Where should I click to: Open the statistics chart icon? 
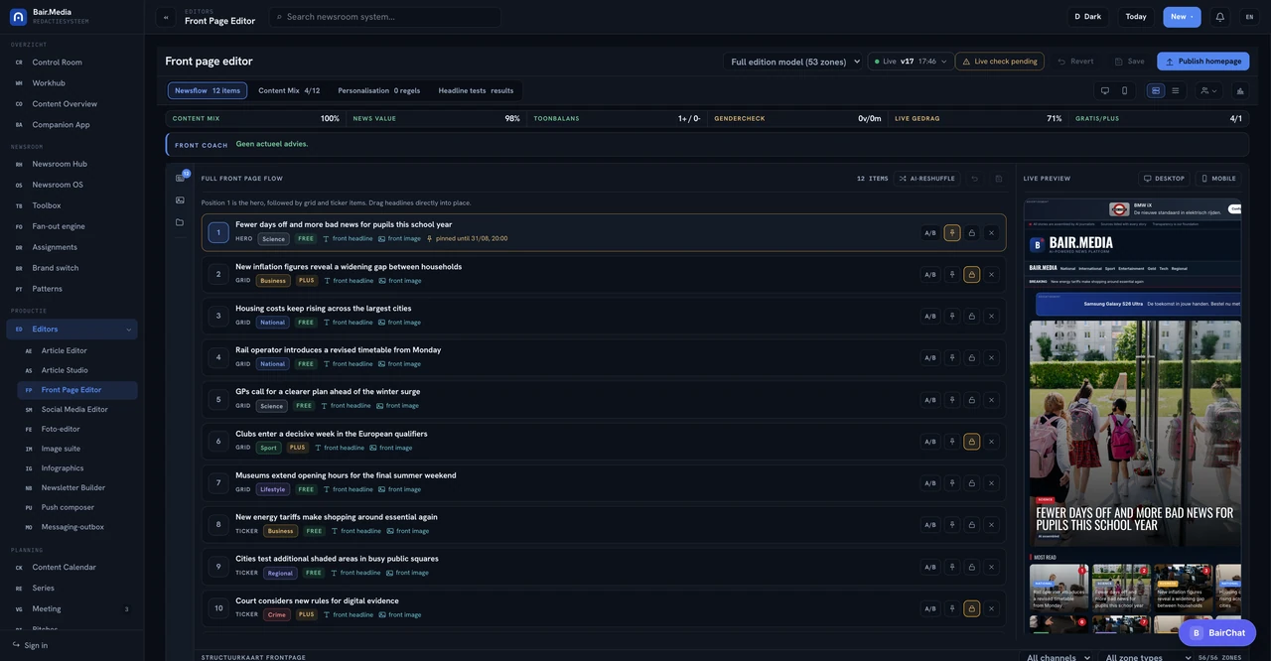(1240, 90)
